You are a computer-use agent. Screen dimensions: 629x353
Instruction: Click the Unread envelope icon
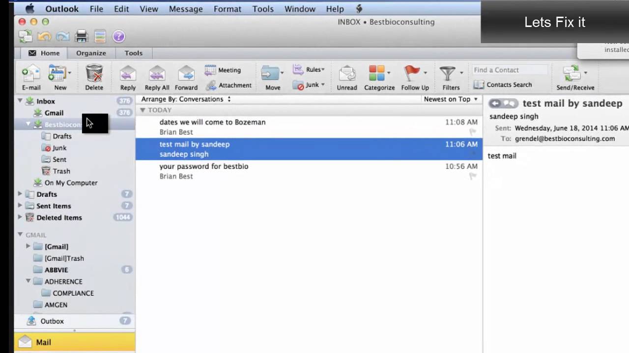tap(347, 74)
